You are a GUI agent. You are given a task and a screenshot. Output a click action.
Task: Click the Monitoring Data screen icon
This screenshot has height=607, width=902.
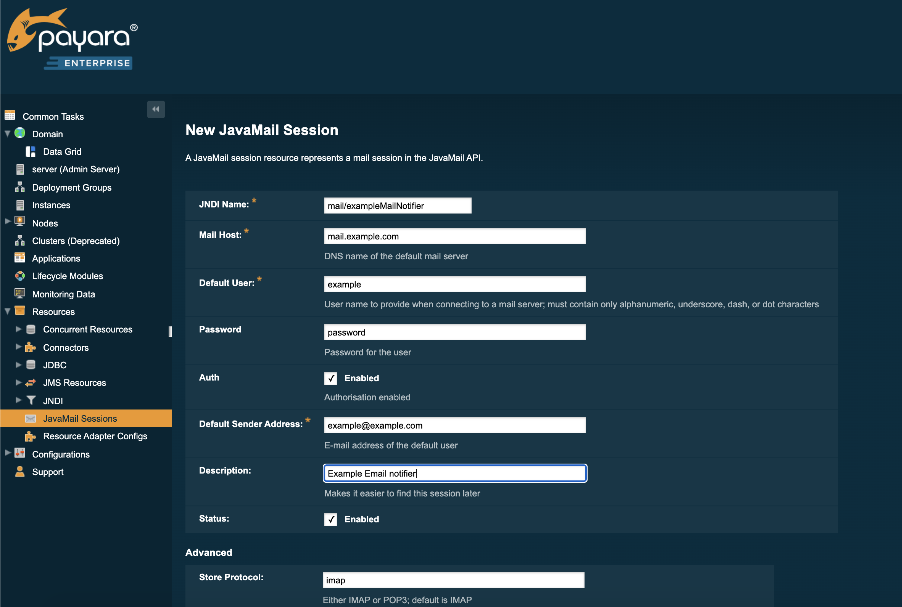click(x=20, y=294)
